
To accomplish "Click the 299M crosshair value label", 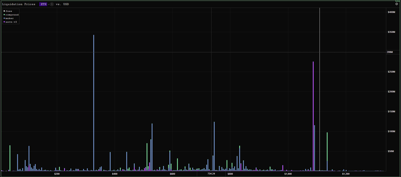I will coord(390,52).
